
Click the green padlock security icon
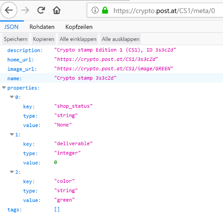[105, 10]
